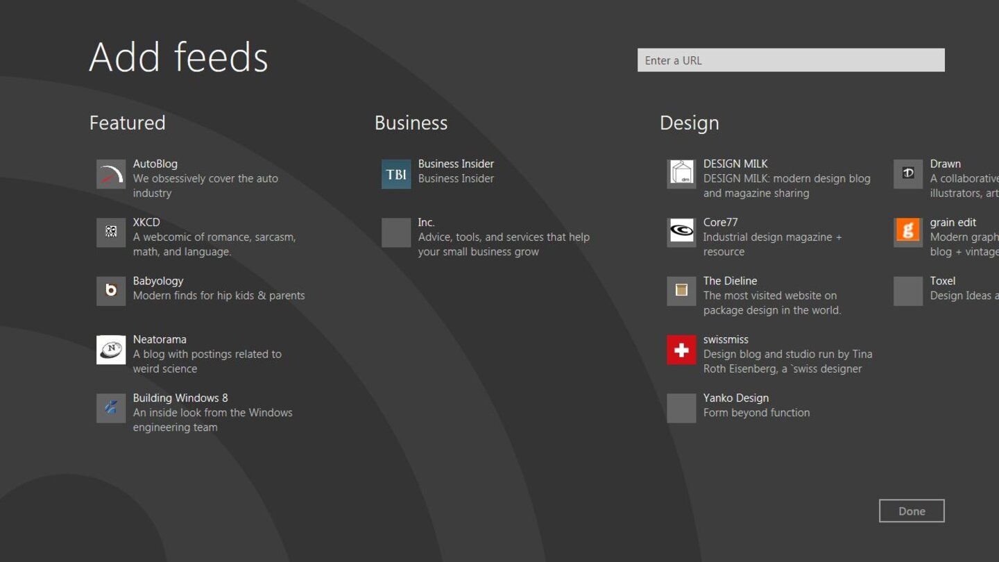Click 'Form beyond function' description
This screenshot has height=562, width=999.
pos(757,413)
